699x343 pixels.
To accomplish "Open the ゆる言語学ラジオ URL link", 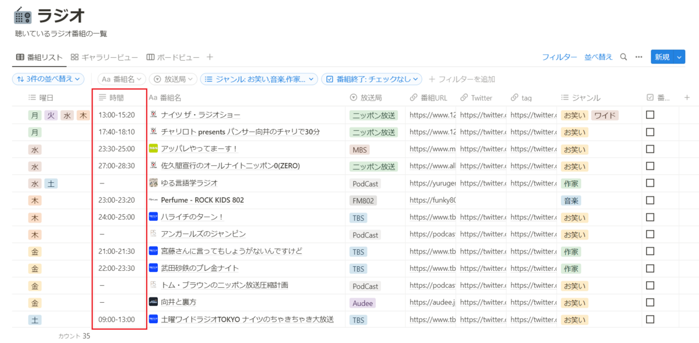I will point(433,183).
